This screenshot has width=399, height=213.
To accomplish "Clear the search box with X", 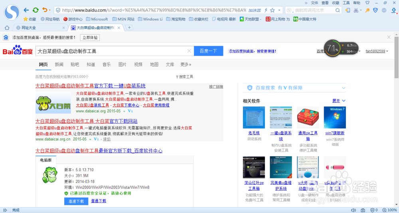I will (x=189, y=51).
